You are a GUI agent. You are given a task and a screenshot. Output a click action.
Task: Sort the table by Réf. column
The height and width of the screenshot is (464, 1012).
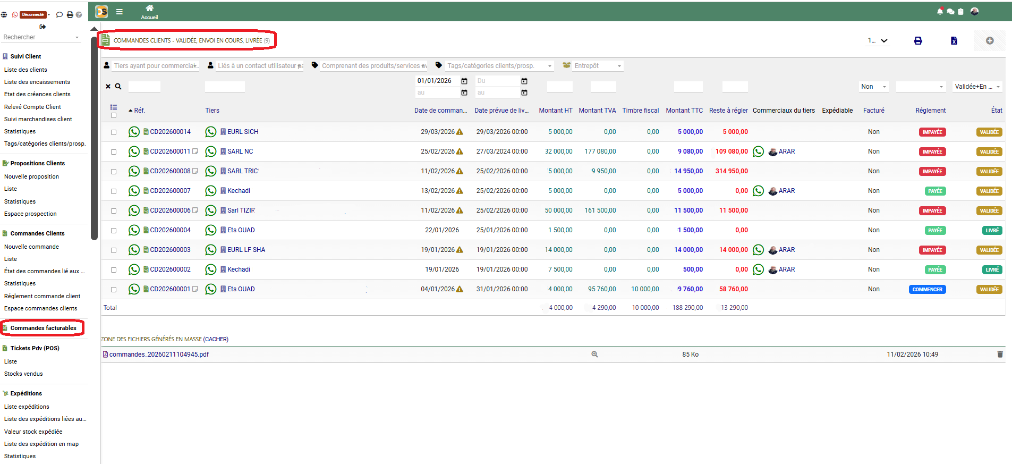(x=139, y=111)
